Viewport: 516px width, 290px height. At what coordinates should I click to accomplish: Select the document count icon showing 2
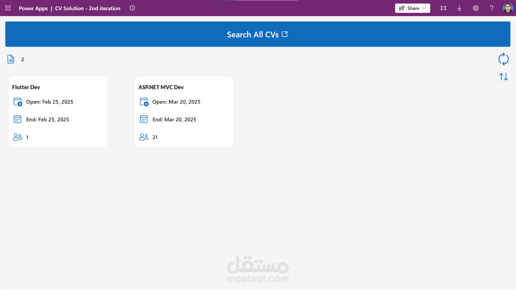coord(10,59)
